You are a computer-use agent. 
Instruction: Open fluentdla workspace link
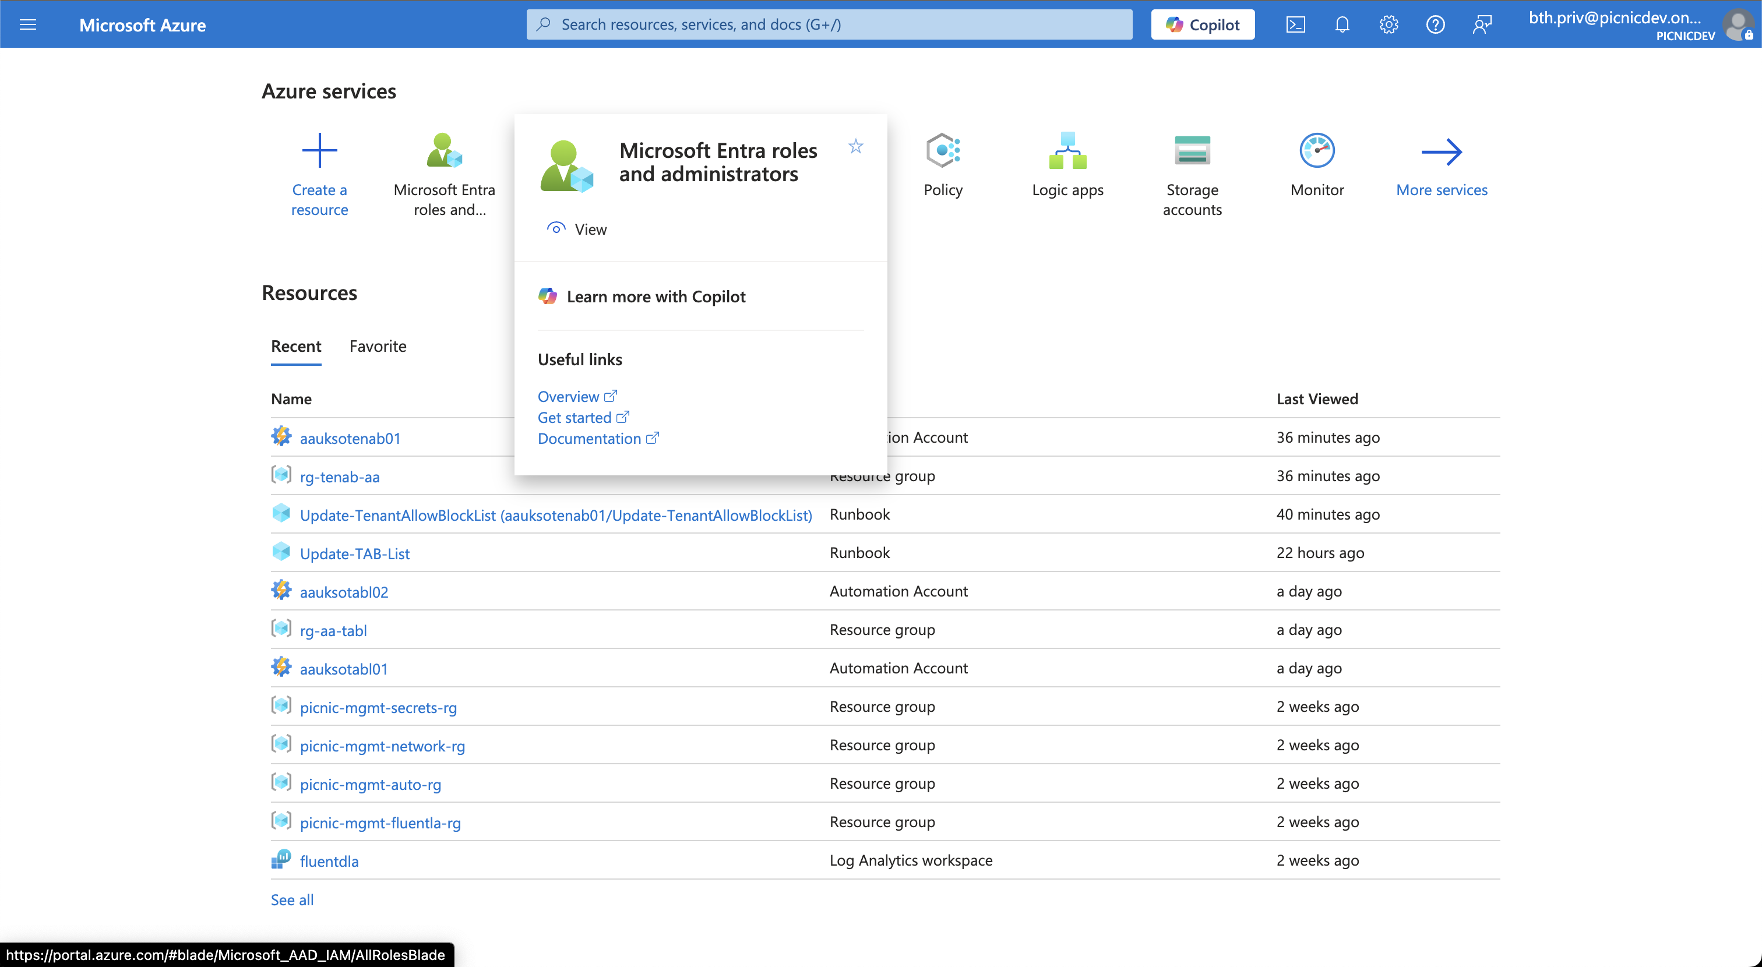pos(329,861)
